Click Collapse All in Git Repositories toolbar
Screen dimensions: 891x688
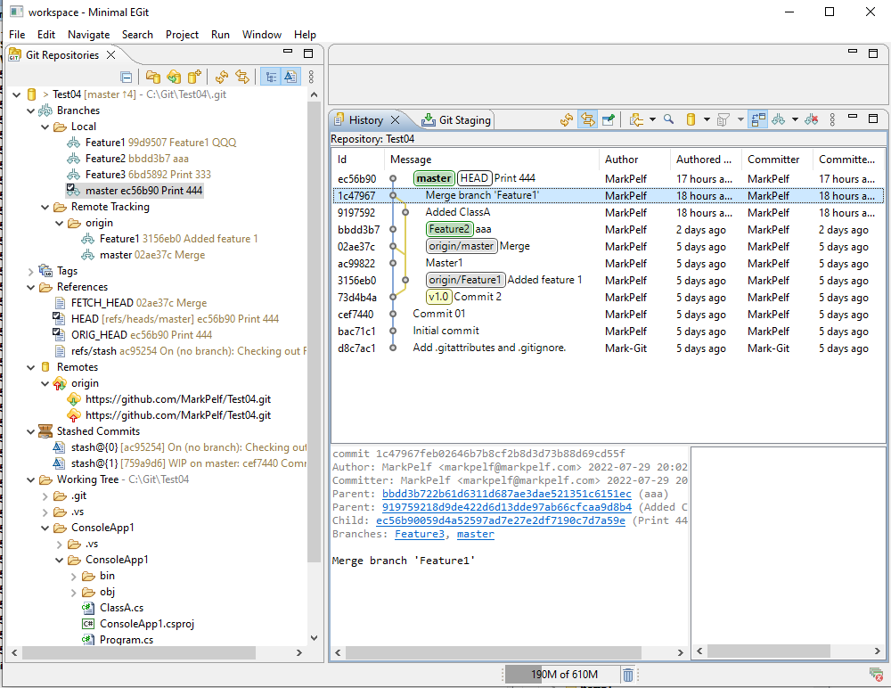point(127,78)
